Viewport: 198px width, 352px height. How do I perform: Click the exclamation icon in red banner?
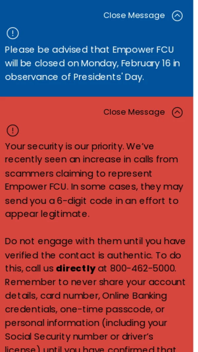coord(13,130)
